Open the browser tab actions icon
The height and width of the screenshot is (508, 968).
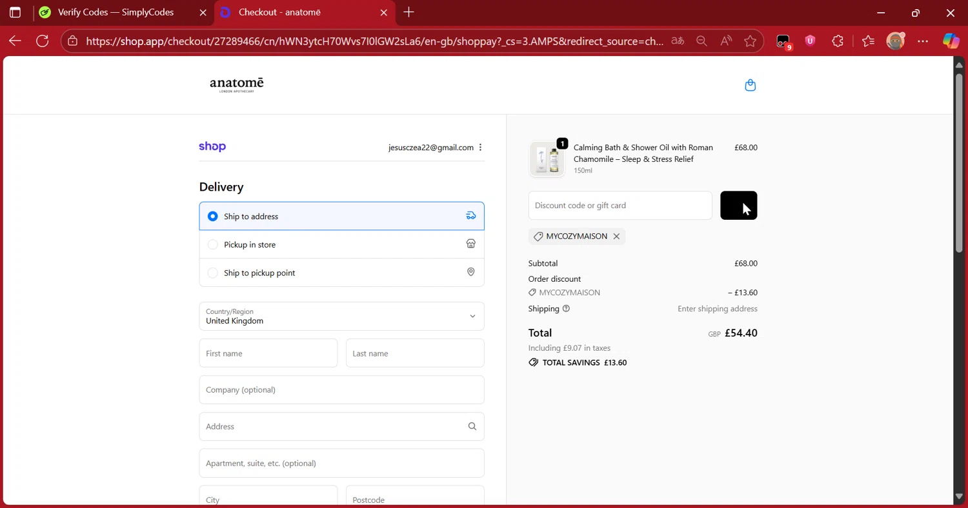coord(15,12)
